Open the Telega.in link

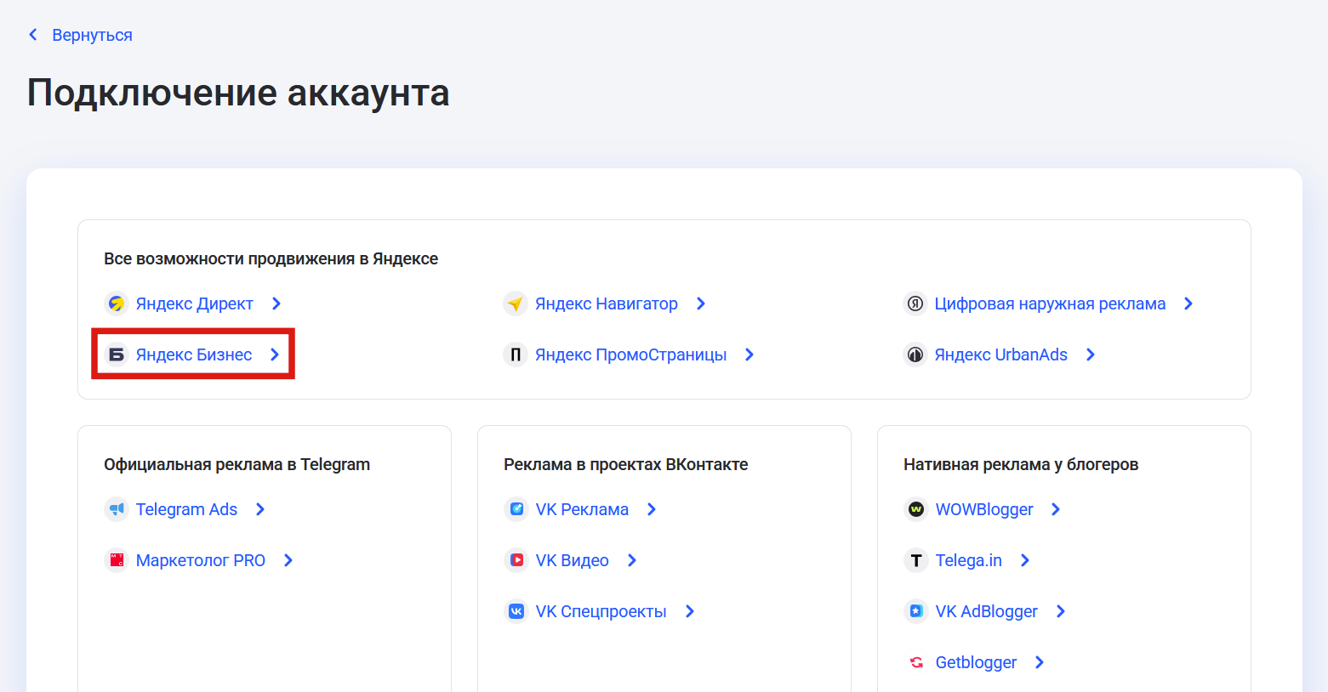(x=969, y=560)
